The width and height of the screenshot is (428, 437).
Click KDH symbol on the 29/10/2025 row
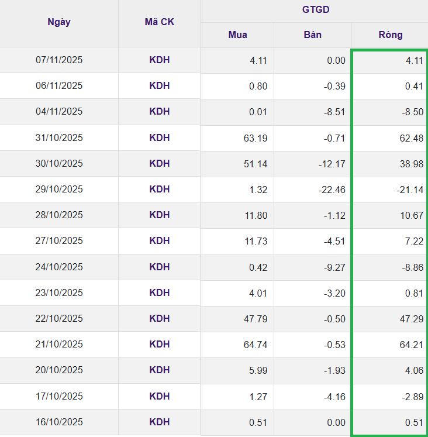(x=159, y=189)
